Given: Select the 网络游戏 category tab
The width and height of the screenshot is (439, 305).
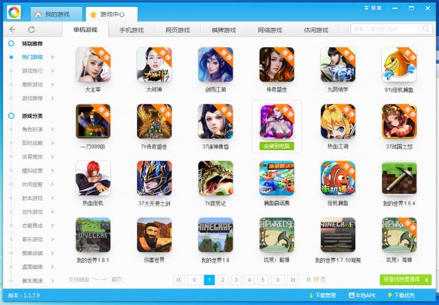Looking at the screenshot, I should pos(270,30).
